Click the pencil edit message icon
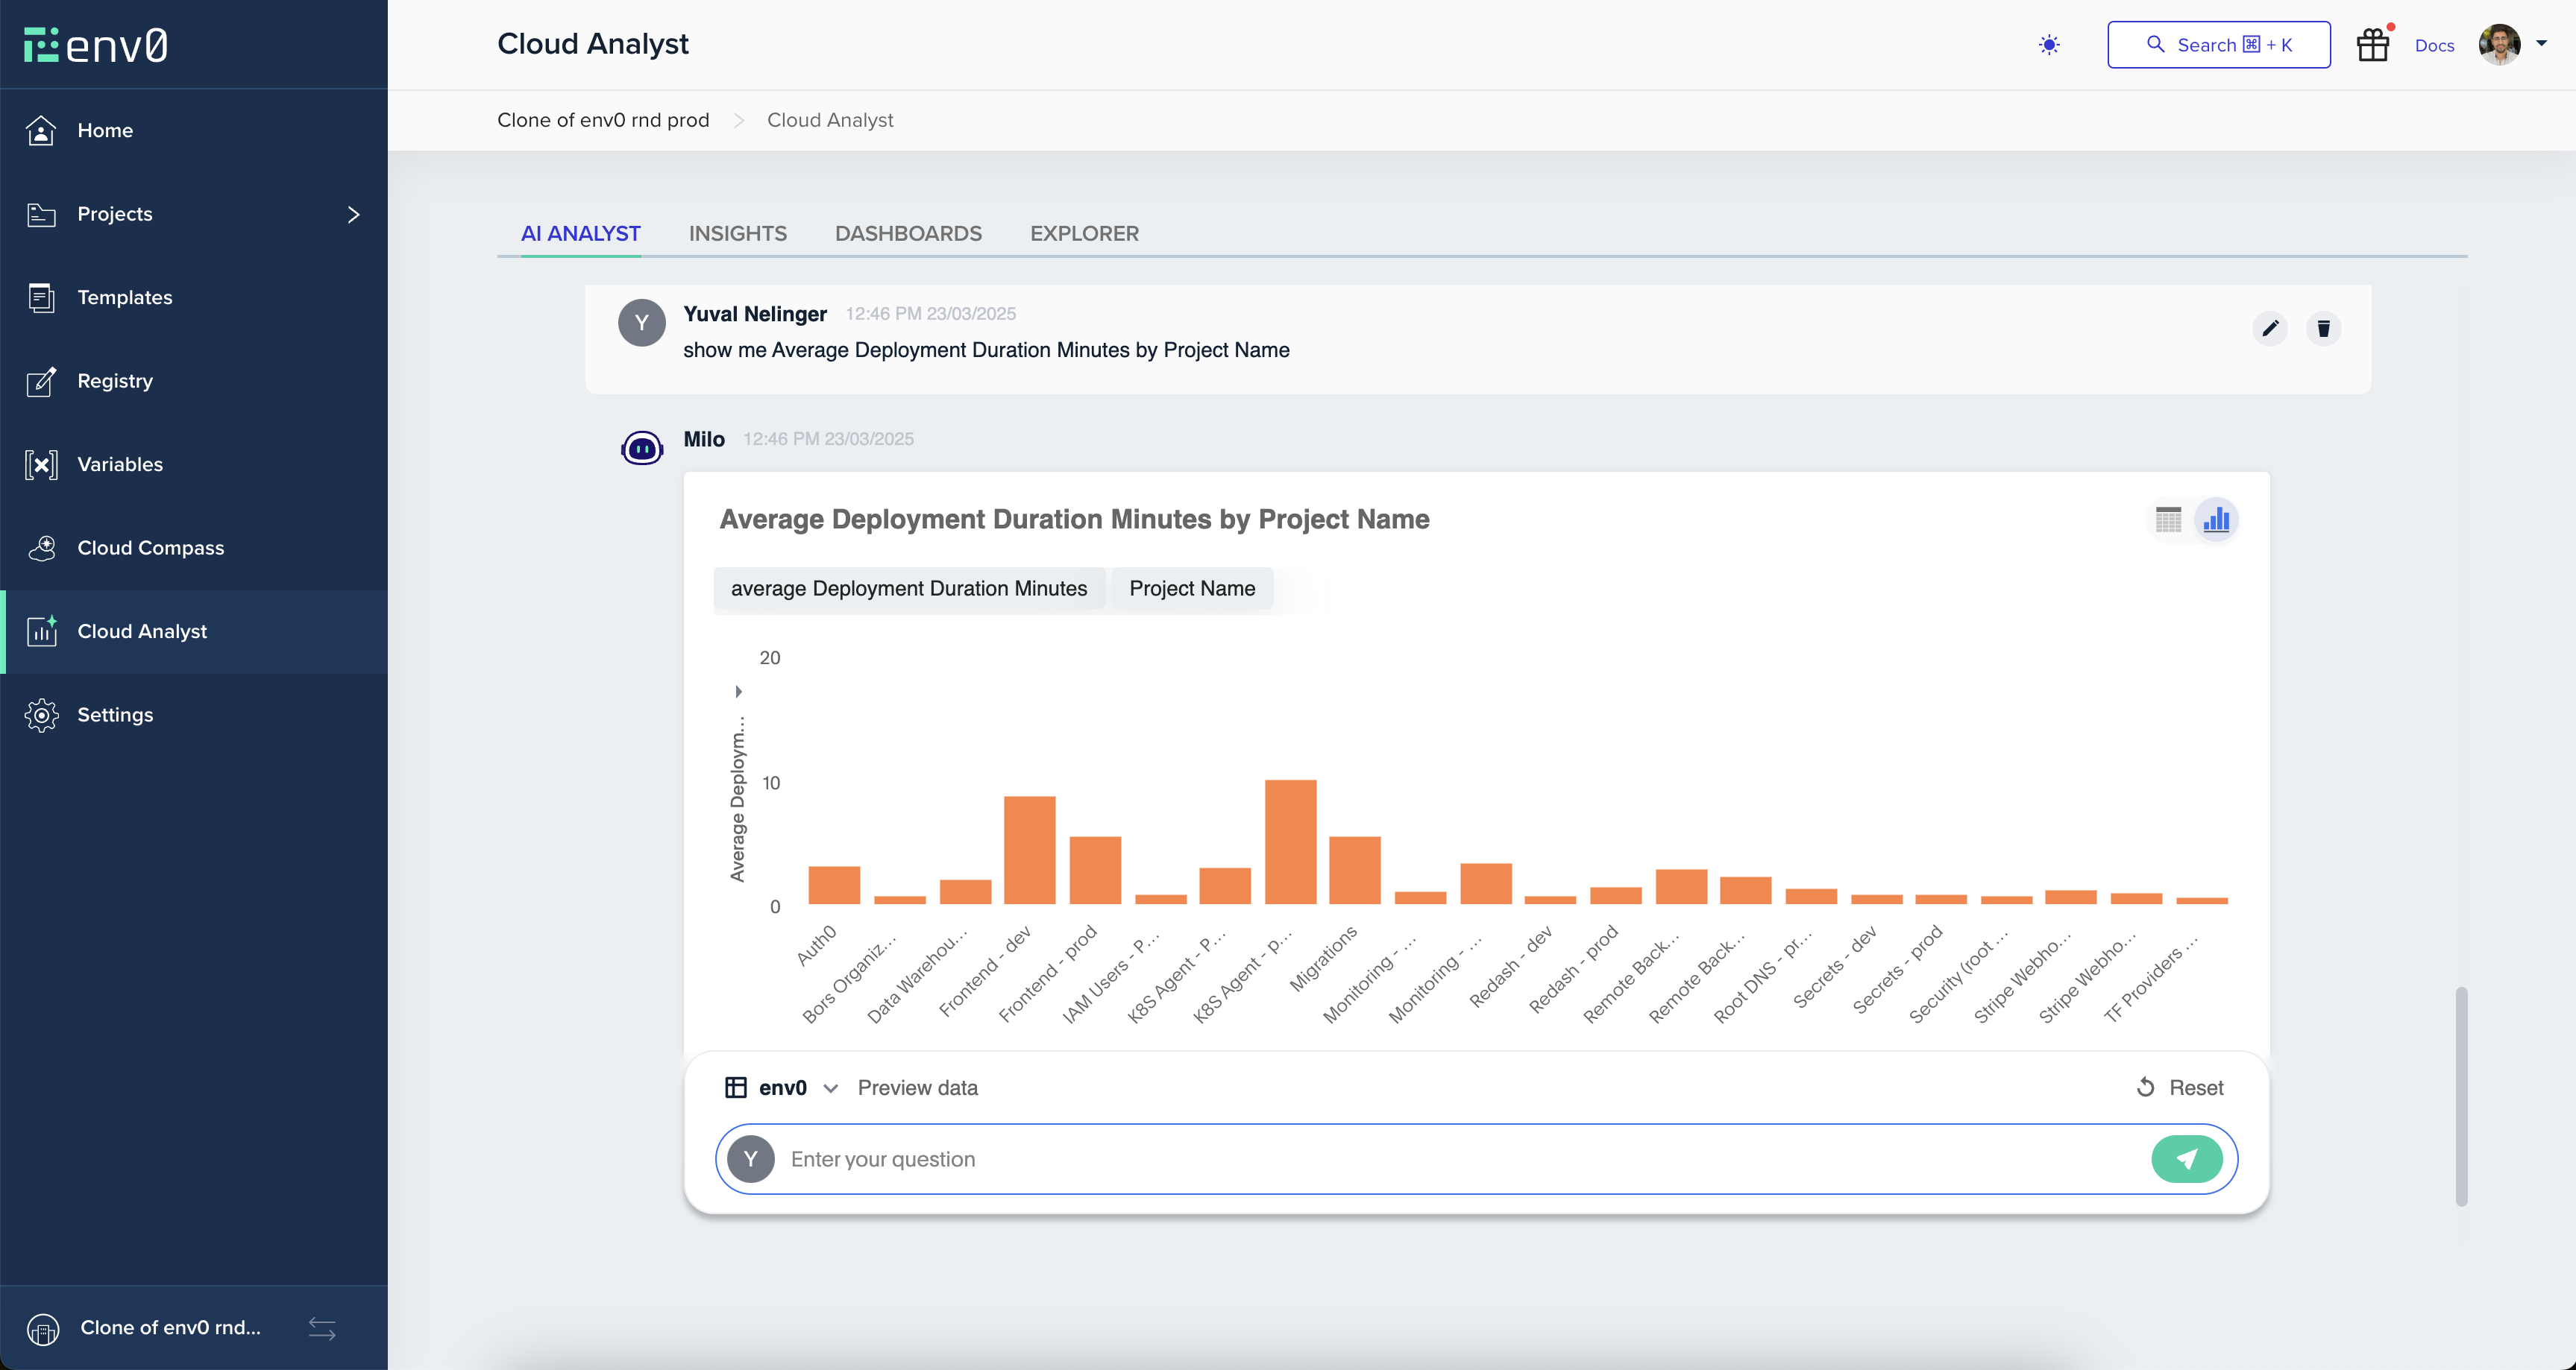This screenshot has width=2576, height=1370. click(2270, 328)
